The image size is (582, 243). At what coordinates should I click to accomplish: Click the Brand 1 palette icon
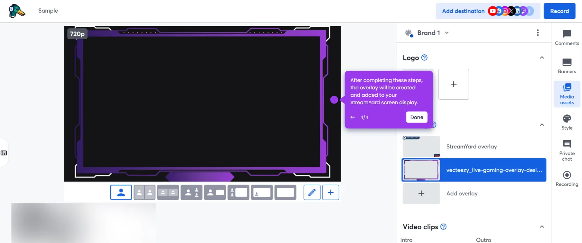pyautogui.click(x=409, y=33)
